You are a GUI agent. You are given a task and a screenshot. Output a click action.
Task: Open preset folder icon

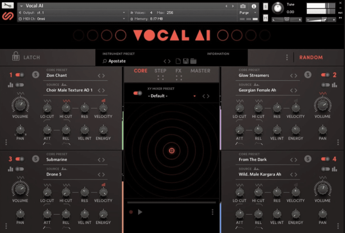point(193,61)
